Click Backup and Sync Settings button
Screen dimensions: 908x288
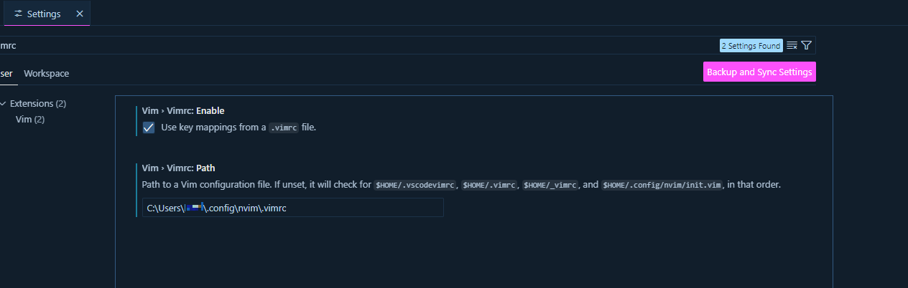tap(759, 72)
